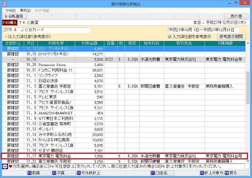This screenshot has width=252, height=178.
Task: Select the AMAZON @MARKET row
Action: 124,113
